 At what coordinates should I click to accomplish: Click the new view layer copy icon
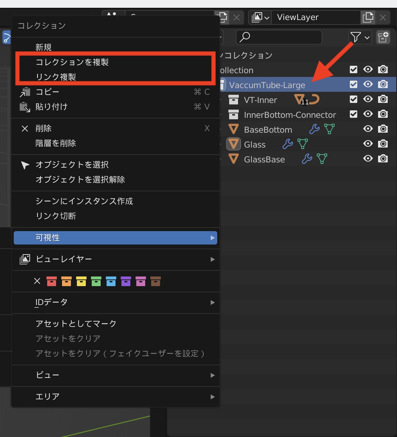pos(368,17)
